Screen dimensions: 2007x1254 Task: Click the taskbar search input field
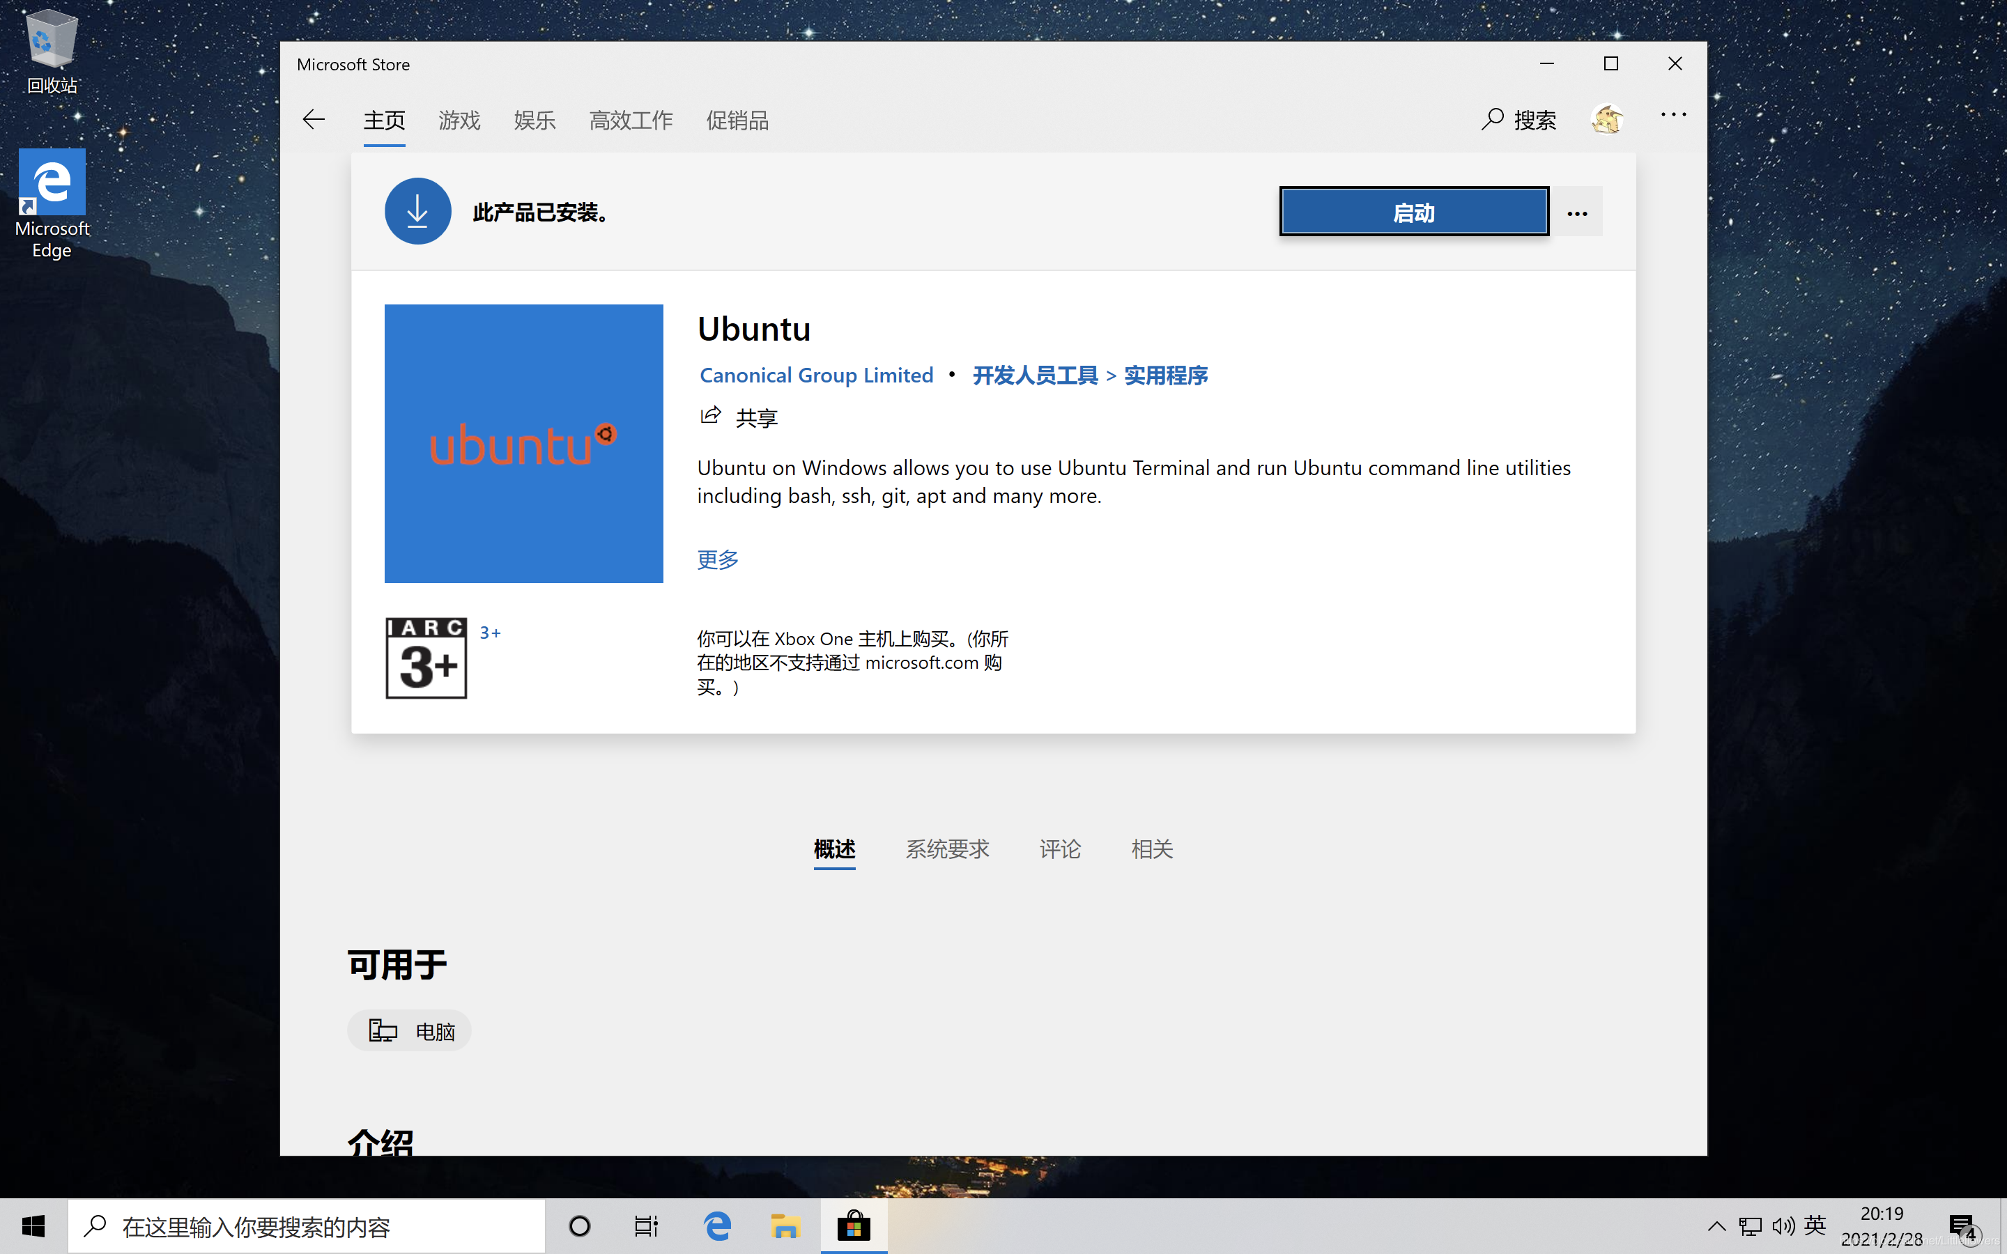(307, 1226)
